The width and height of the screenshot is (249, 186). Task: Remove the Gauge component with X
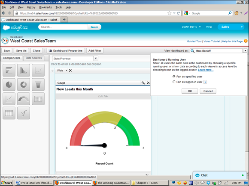click(x=148, y=83)
